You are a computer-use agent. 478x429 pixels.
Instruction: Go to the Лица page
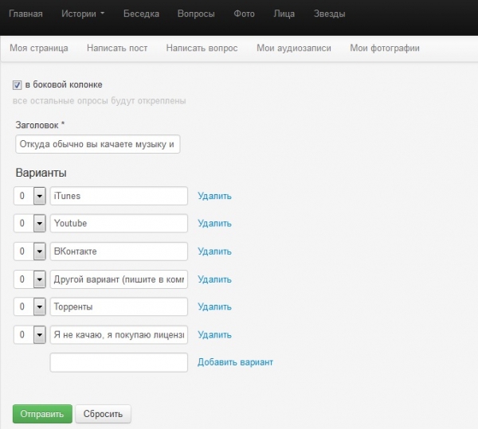[284, 14]
